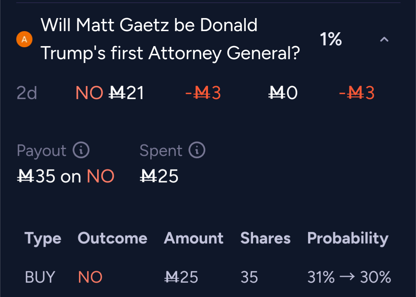
Task: Click the M25 spent value
Action: (x=159, y=176)
